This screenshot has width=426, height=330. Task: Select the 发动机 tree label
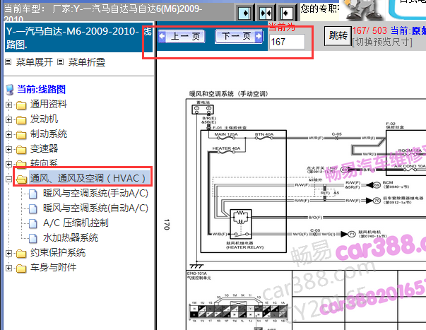tap(44, 119)
